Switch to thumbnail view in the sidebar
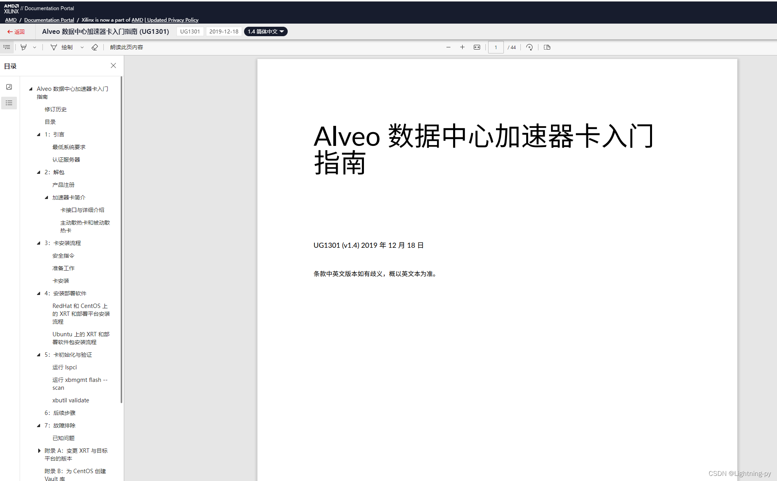777x481 pixels. coord(9,87)
